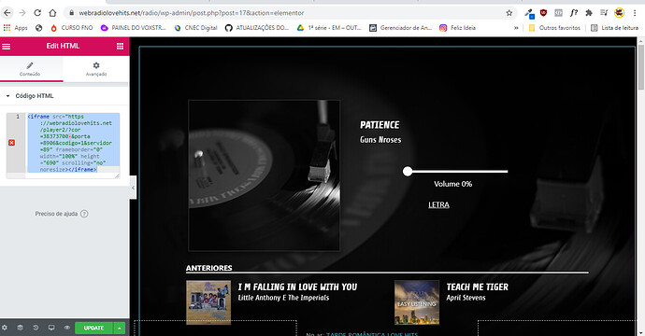Bookmark this page with the star icon
This screenshot has height=336, width=645.
click(x=509, y=13)
